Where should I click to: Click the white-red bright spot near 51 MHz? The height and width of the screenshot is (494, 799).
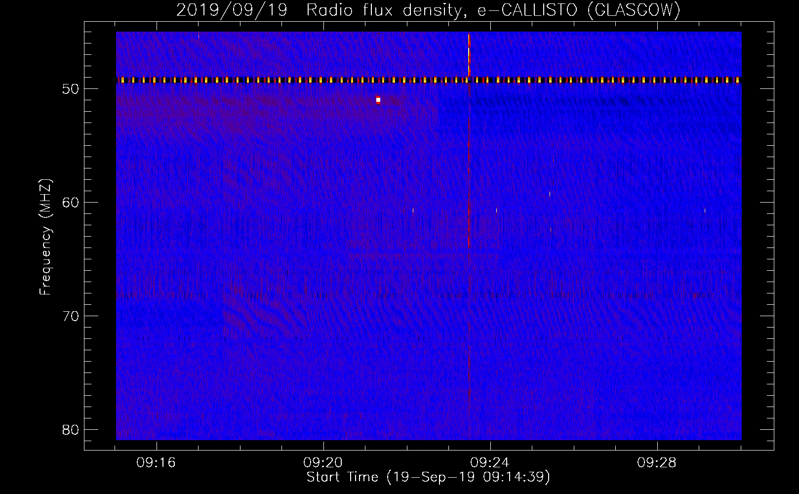click(x=378, y=100)
